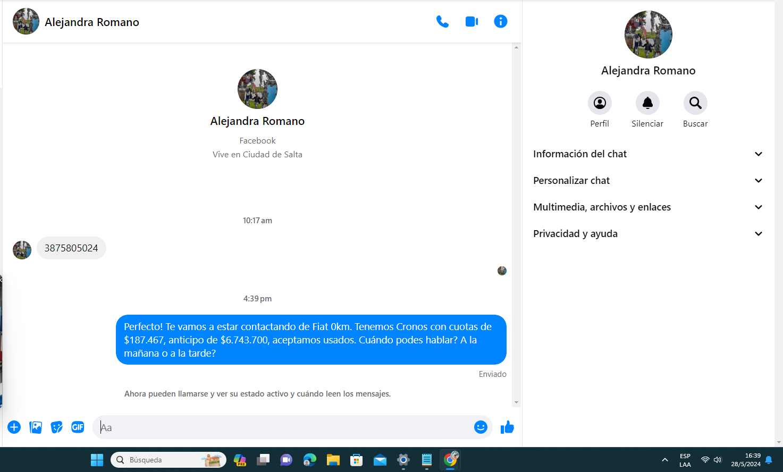Search the conversation with the Buscar button
Screen dimensions: 783x472
695,103
